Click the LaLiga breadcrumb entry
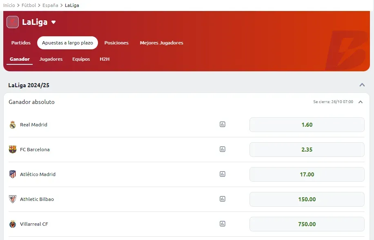This screenshot has height=240, width=374. [x=72, y=5]
